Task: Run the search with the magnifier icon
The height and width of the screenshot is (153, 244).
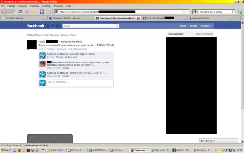Action: point(233,12)
